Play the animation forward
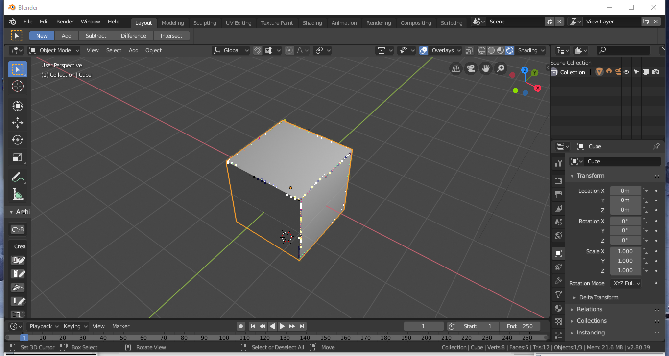The width and height of the screenshot is (669, 356). point(282,326)
